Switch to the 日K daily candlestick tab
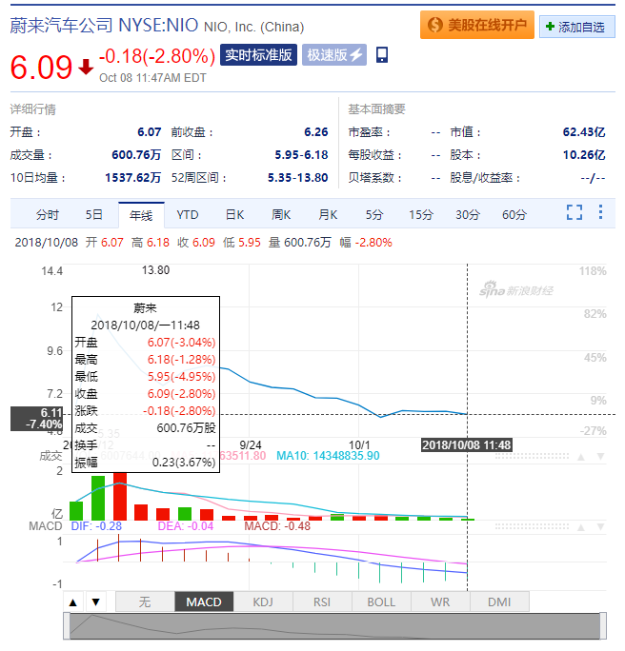 click(234, 215)
